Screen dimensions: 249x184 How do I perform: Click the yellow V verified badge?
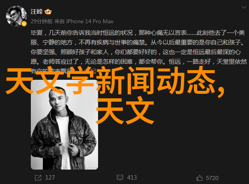[24, 24]
